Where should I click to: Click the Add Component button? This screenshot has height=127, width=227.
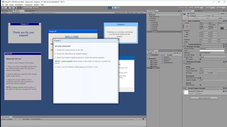point(204,98)
